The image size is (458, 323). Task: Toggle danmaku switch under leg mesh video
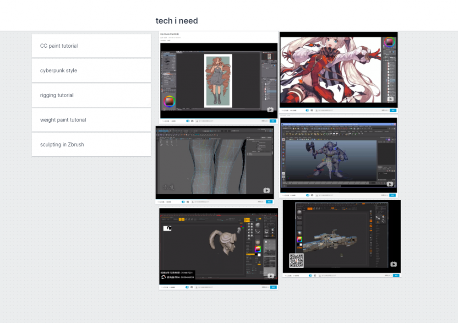click(184, 202)
